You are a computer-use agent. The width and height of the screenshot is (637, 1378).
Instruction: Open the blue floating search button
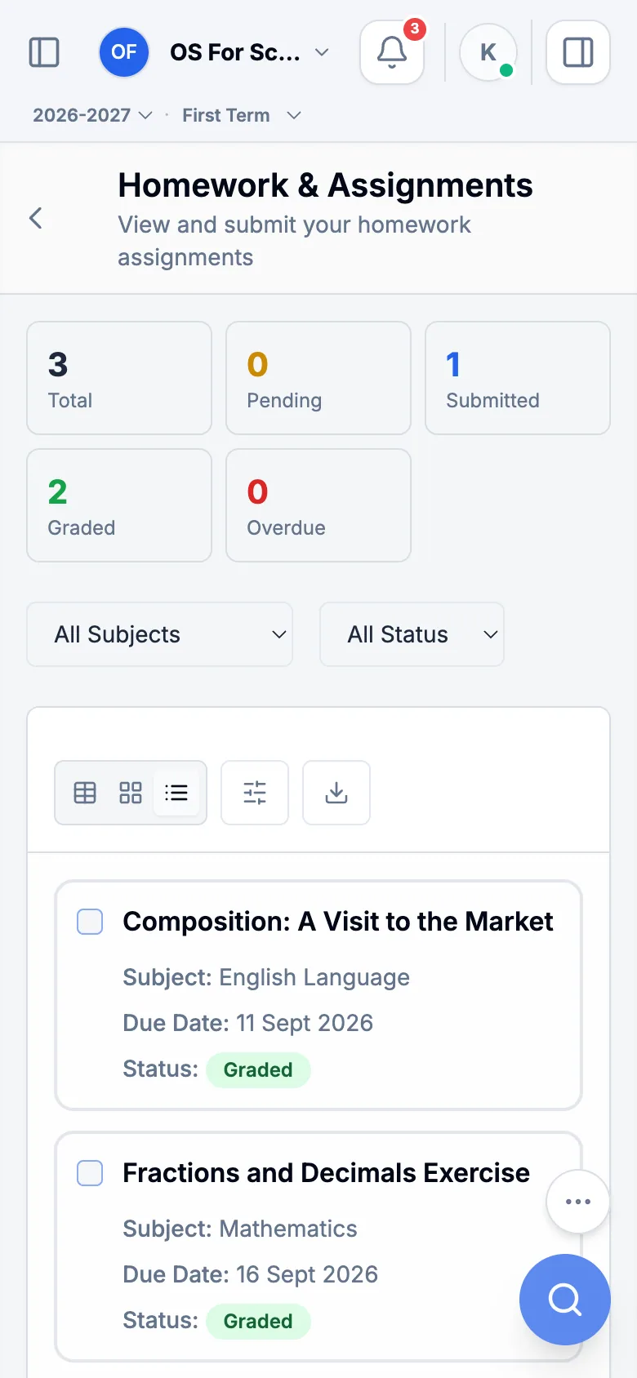tap(565, 1300)
